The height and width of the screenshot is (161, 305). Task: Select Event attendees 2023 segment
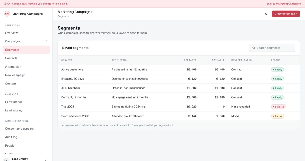179,116
